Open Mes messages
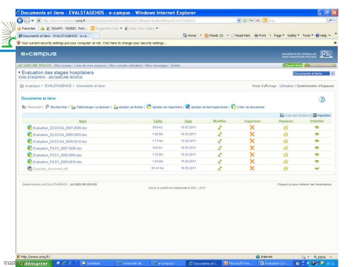Viewport: 356px width, 267px height. [157, 66]
